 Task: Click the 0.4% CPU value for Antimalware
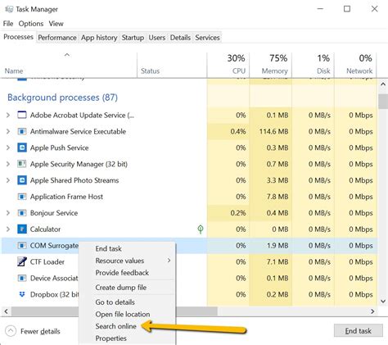[238, 131]
